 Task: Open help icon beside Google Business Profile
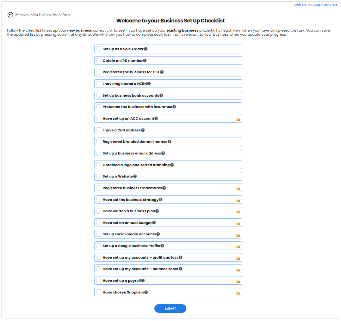tap(162, 245)
